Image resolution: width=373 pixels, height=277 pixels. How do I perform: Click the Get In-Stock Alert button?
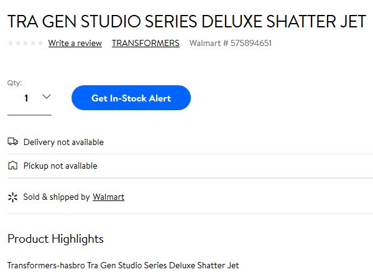pyautogui.click(x=131, y=98)
